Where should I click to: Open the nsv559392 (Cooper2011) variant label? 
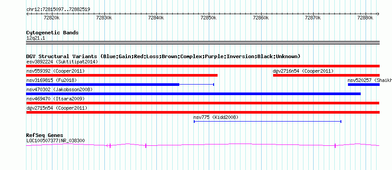click(55, 71)
